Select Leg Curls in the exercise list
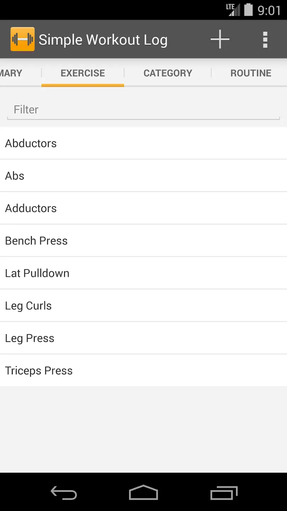 [x=143, y=306]
